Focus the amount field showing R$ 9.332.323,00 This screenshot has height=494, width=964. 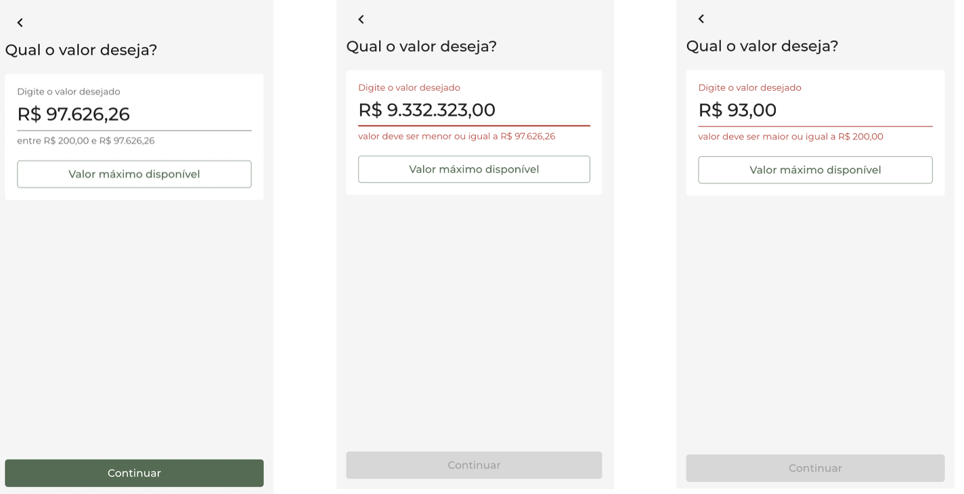(x=473, y=110)
